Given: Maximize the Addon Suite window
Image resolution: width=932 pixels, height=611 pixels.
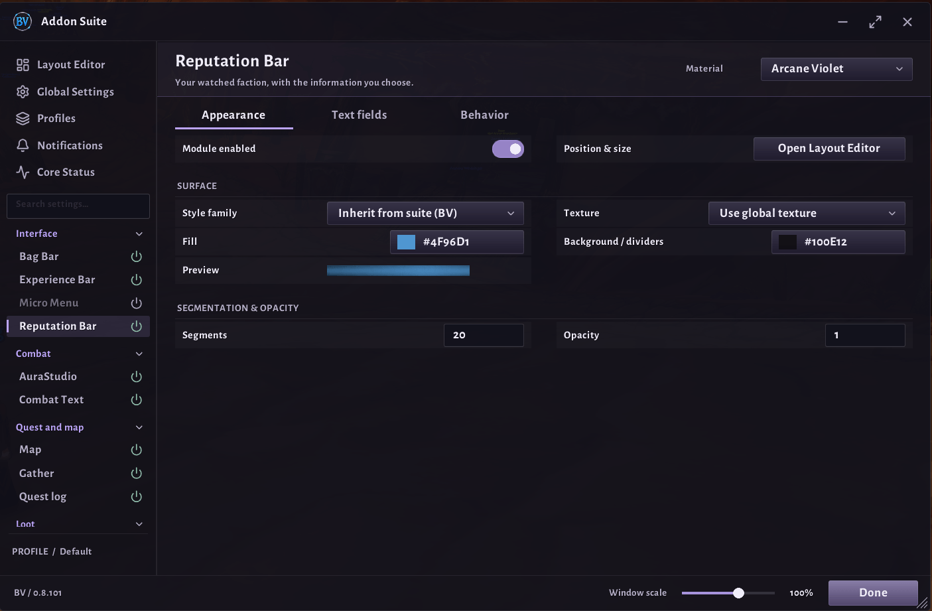Looking at the screenshot, I should click(876, 22).
